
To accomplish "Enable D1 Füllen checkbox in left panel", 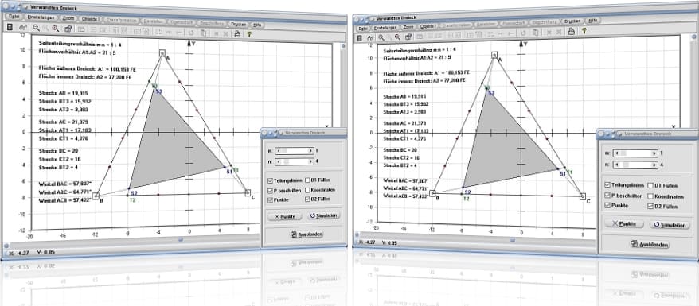I will tap(308, 180).
